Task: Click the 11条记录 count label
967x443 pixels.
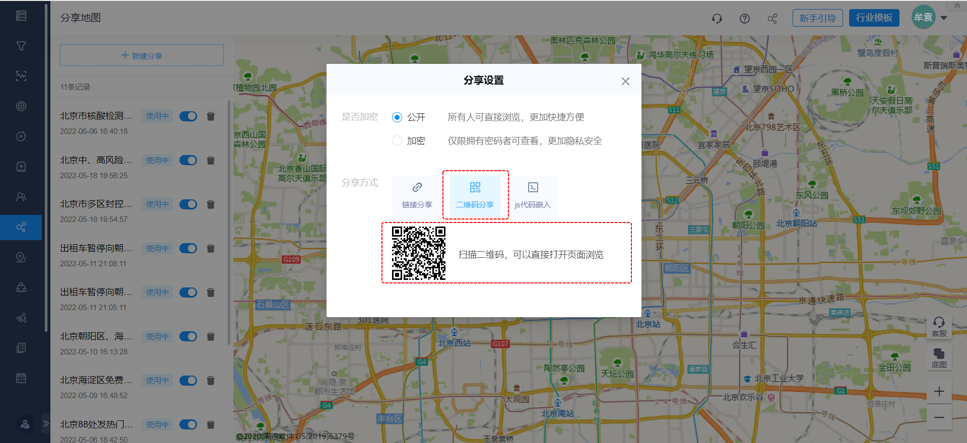Action: pyautogui.click(x=75, y=87)
